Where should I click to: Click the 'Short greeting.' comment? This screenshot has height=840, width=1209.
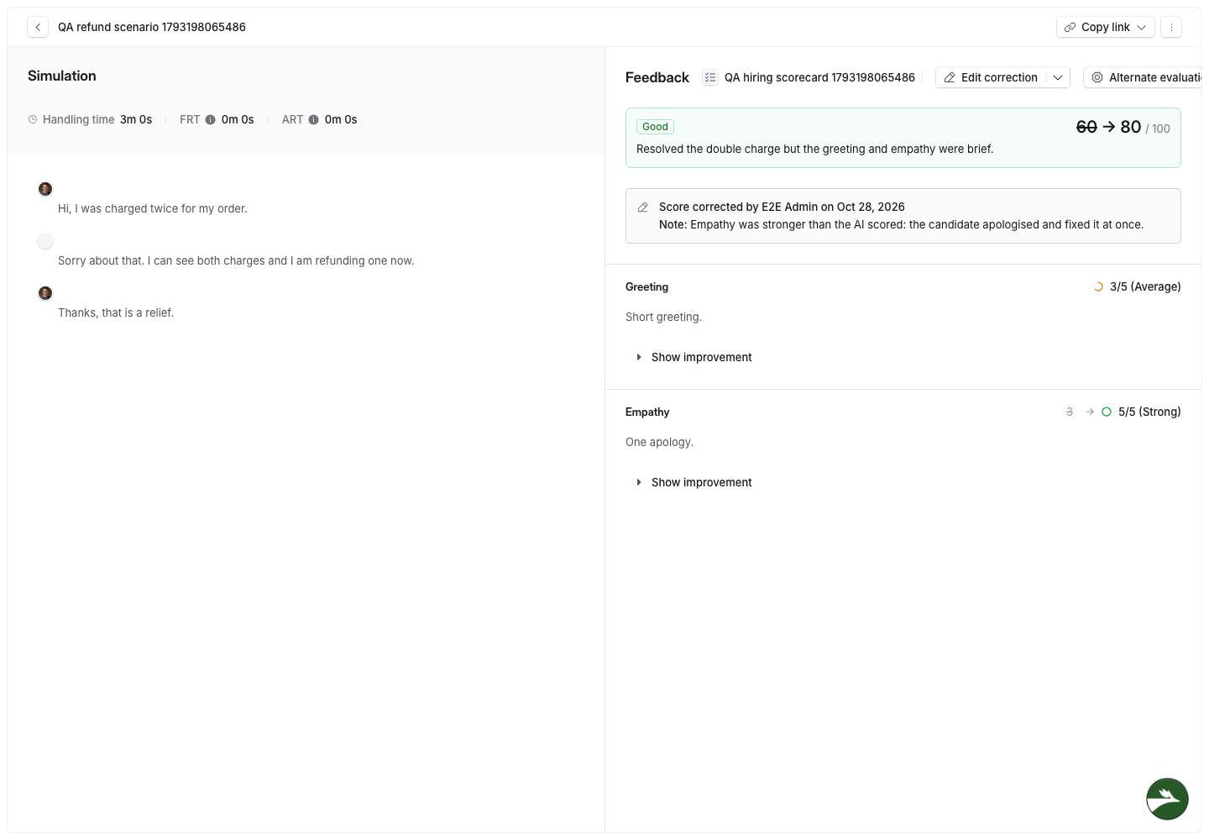tap(663, 317)
